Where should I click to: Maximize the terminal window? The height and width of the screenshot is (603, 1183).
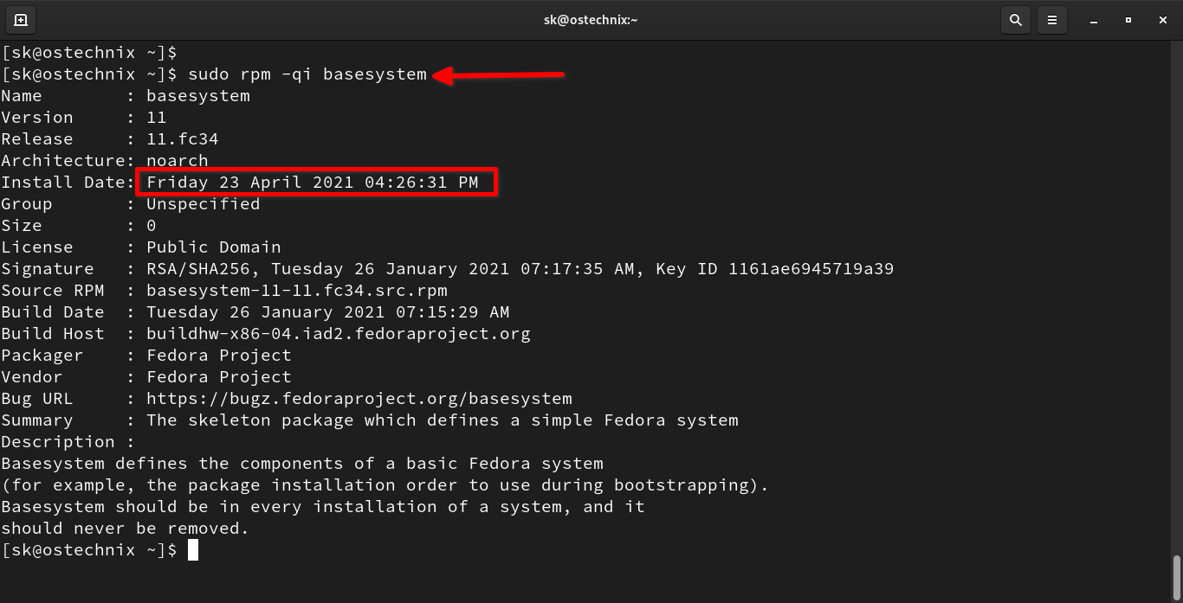pyautogui.click(x=1128, y=19)
